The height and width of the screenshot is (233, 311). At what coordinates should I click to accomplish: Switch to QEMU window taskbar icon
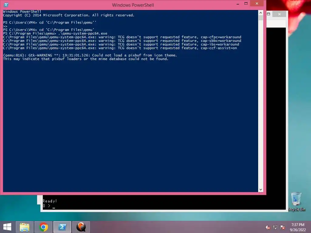pos(81,227)
